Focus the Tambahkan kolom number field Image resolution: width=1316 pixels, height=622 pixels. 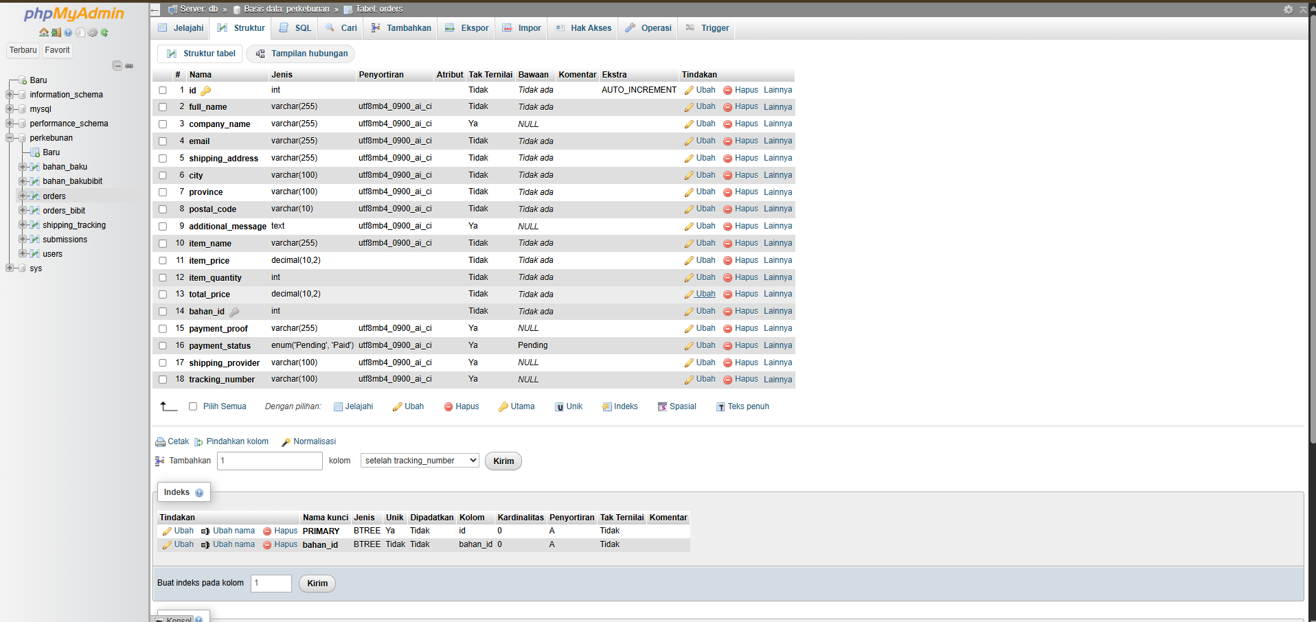[270, 461]
